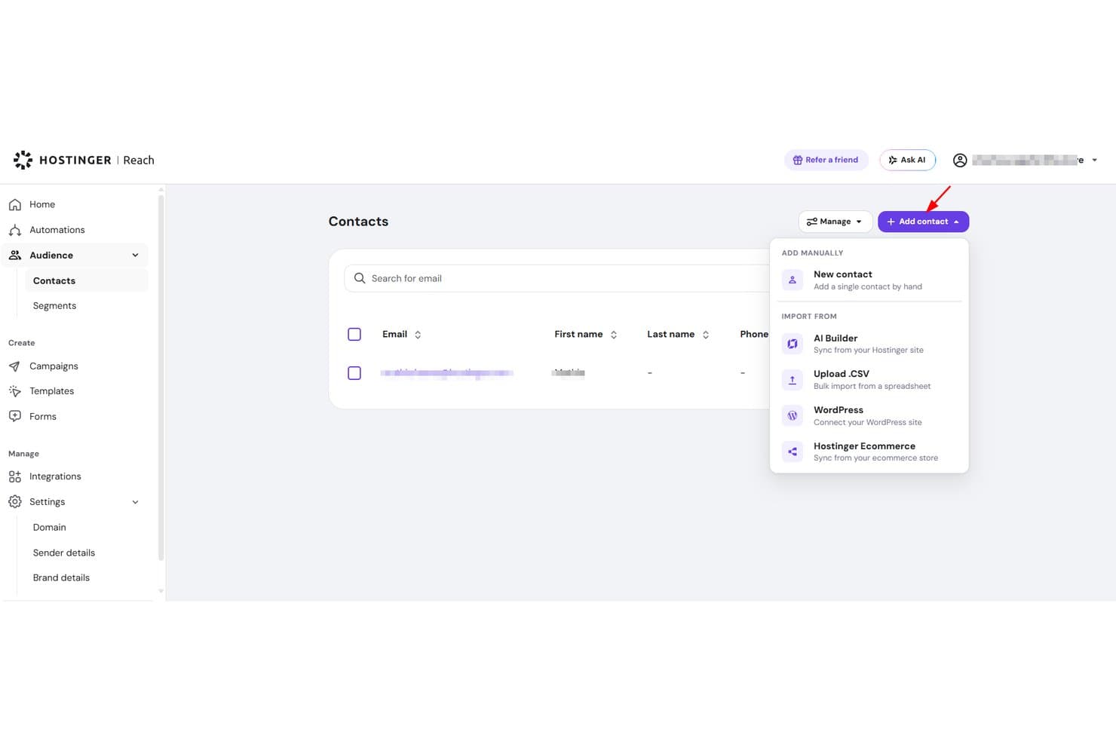Image resolution: width=1116 pixels, height=744 pixels.
Task: Sort contacts by Email column arrows
Action: [418, 335]
